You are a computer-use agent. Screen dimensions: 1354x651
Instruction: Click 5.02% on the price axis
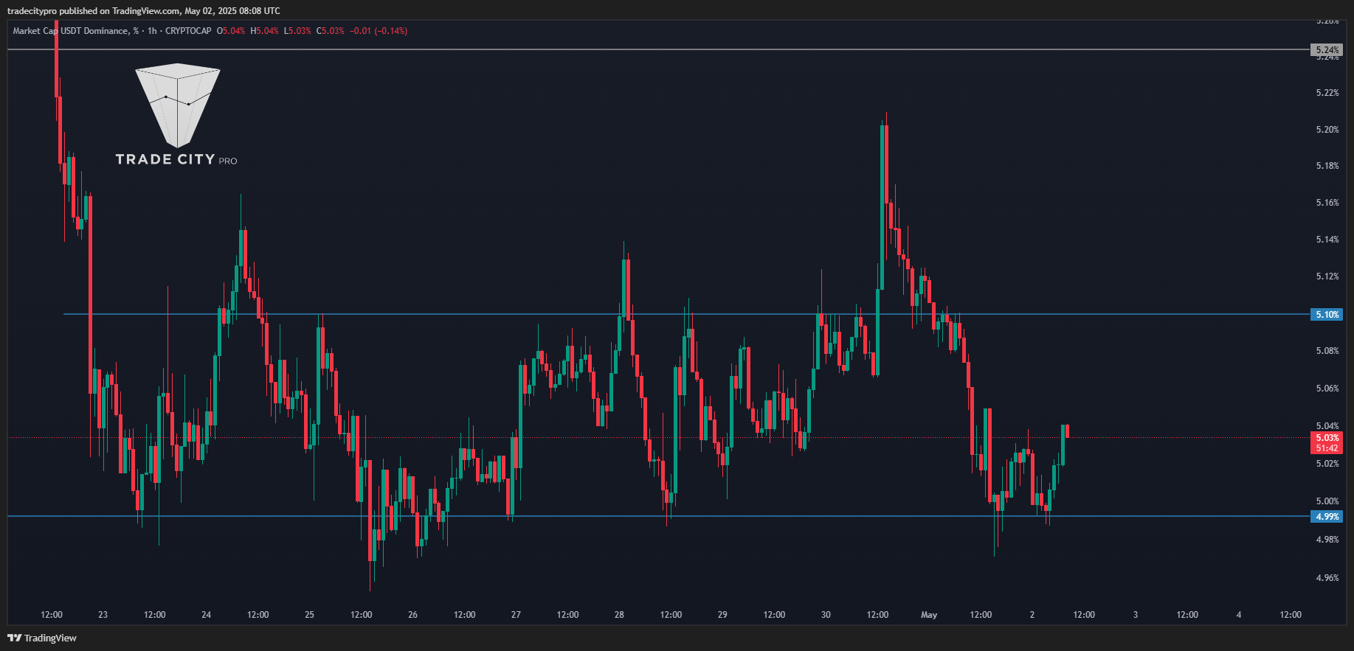tap(1327, 464)
